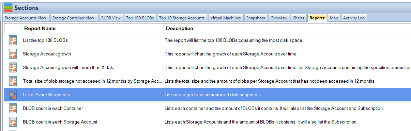Click the report icon for Storage Account growth
This screenshot has height=131, width=411.
pos(13,54)
